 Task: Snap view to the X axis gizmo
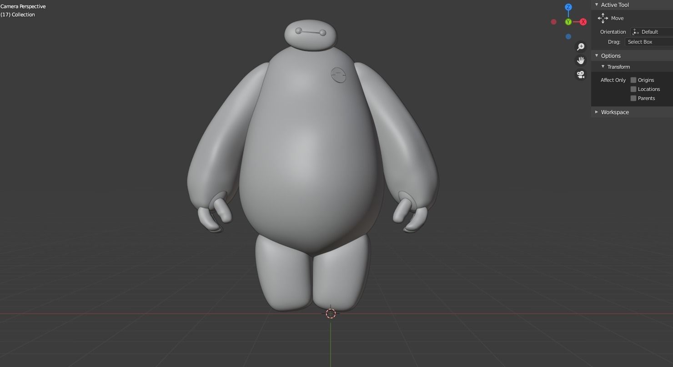[x=583, y=22]
